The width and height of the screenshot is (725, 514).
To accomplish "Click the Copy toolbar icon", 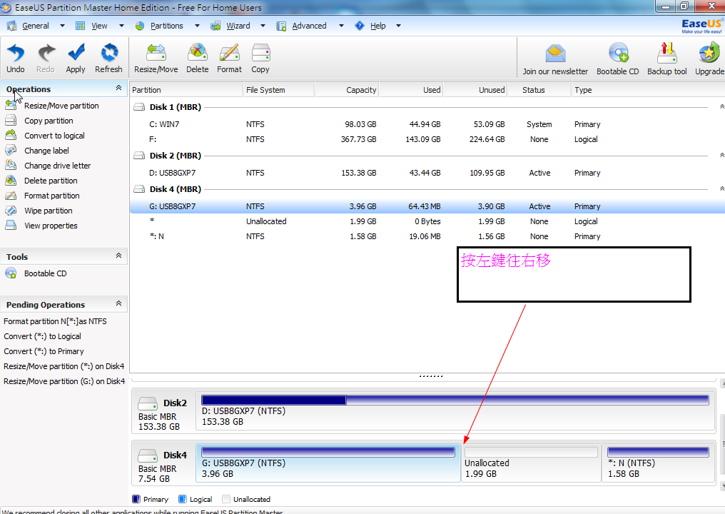I will (x=260, y=53).
